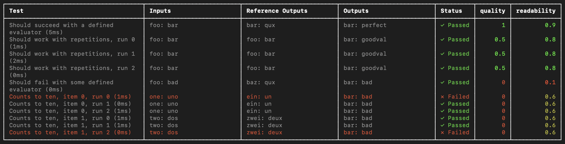Click the Reference Outputs column header
This screenshot has height=144, width=565.
click(x=277, y=11)
